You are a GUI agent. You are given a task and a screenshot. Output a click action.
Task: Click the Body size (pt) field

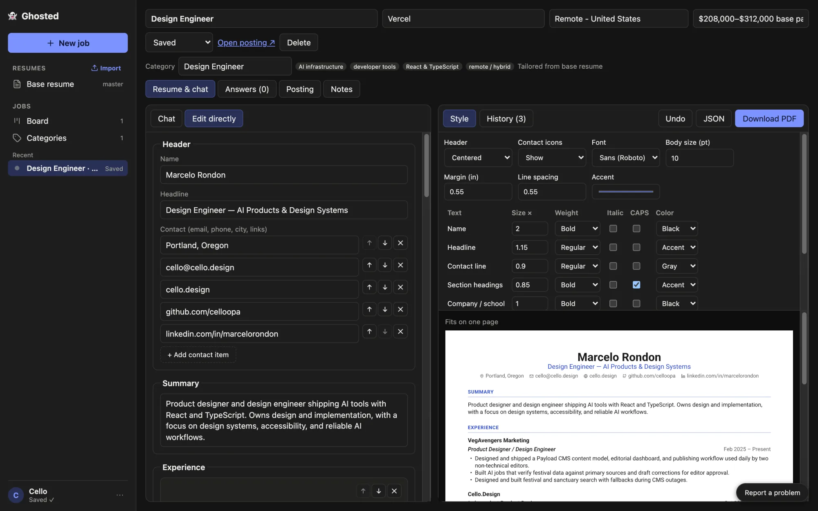click(x=699, y=158)
